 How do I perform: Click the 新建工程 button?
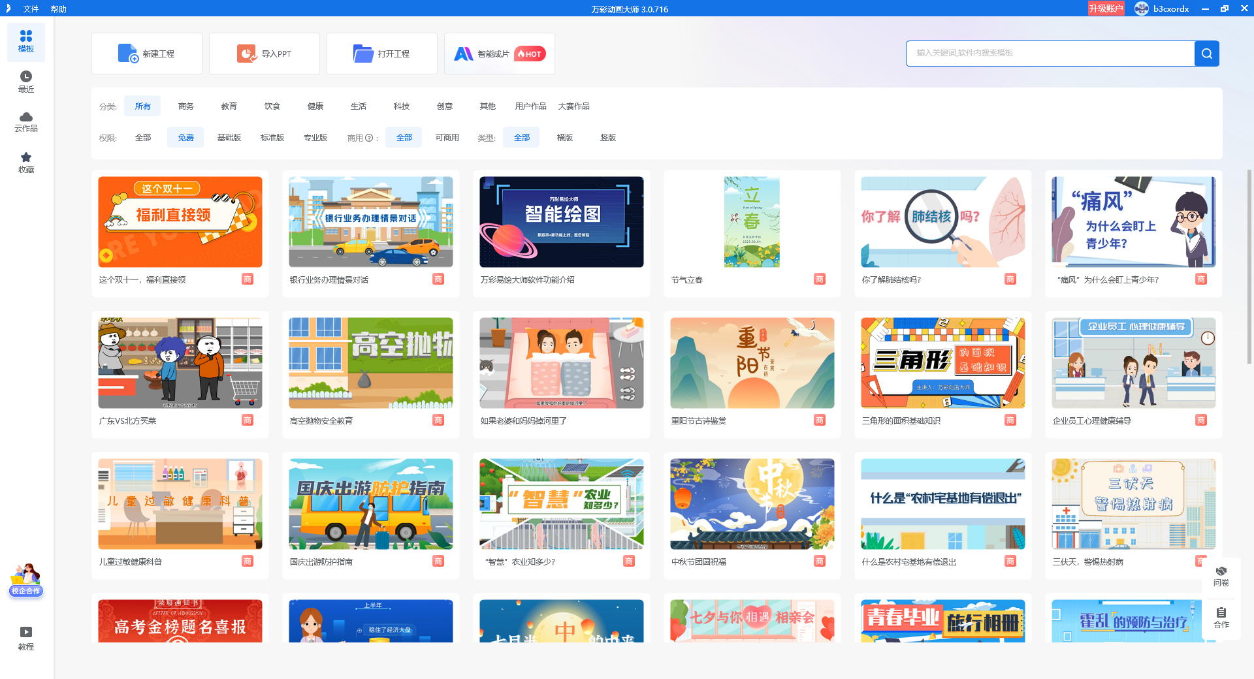147,54
